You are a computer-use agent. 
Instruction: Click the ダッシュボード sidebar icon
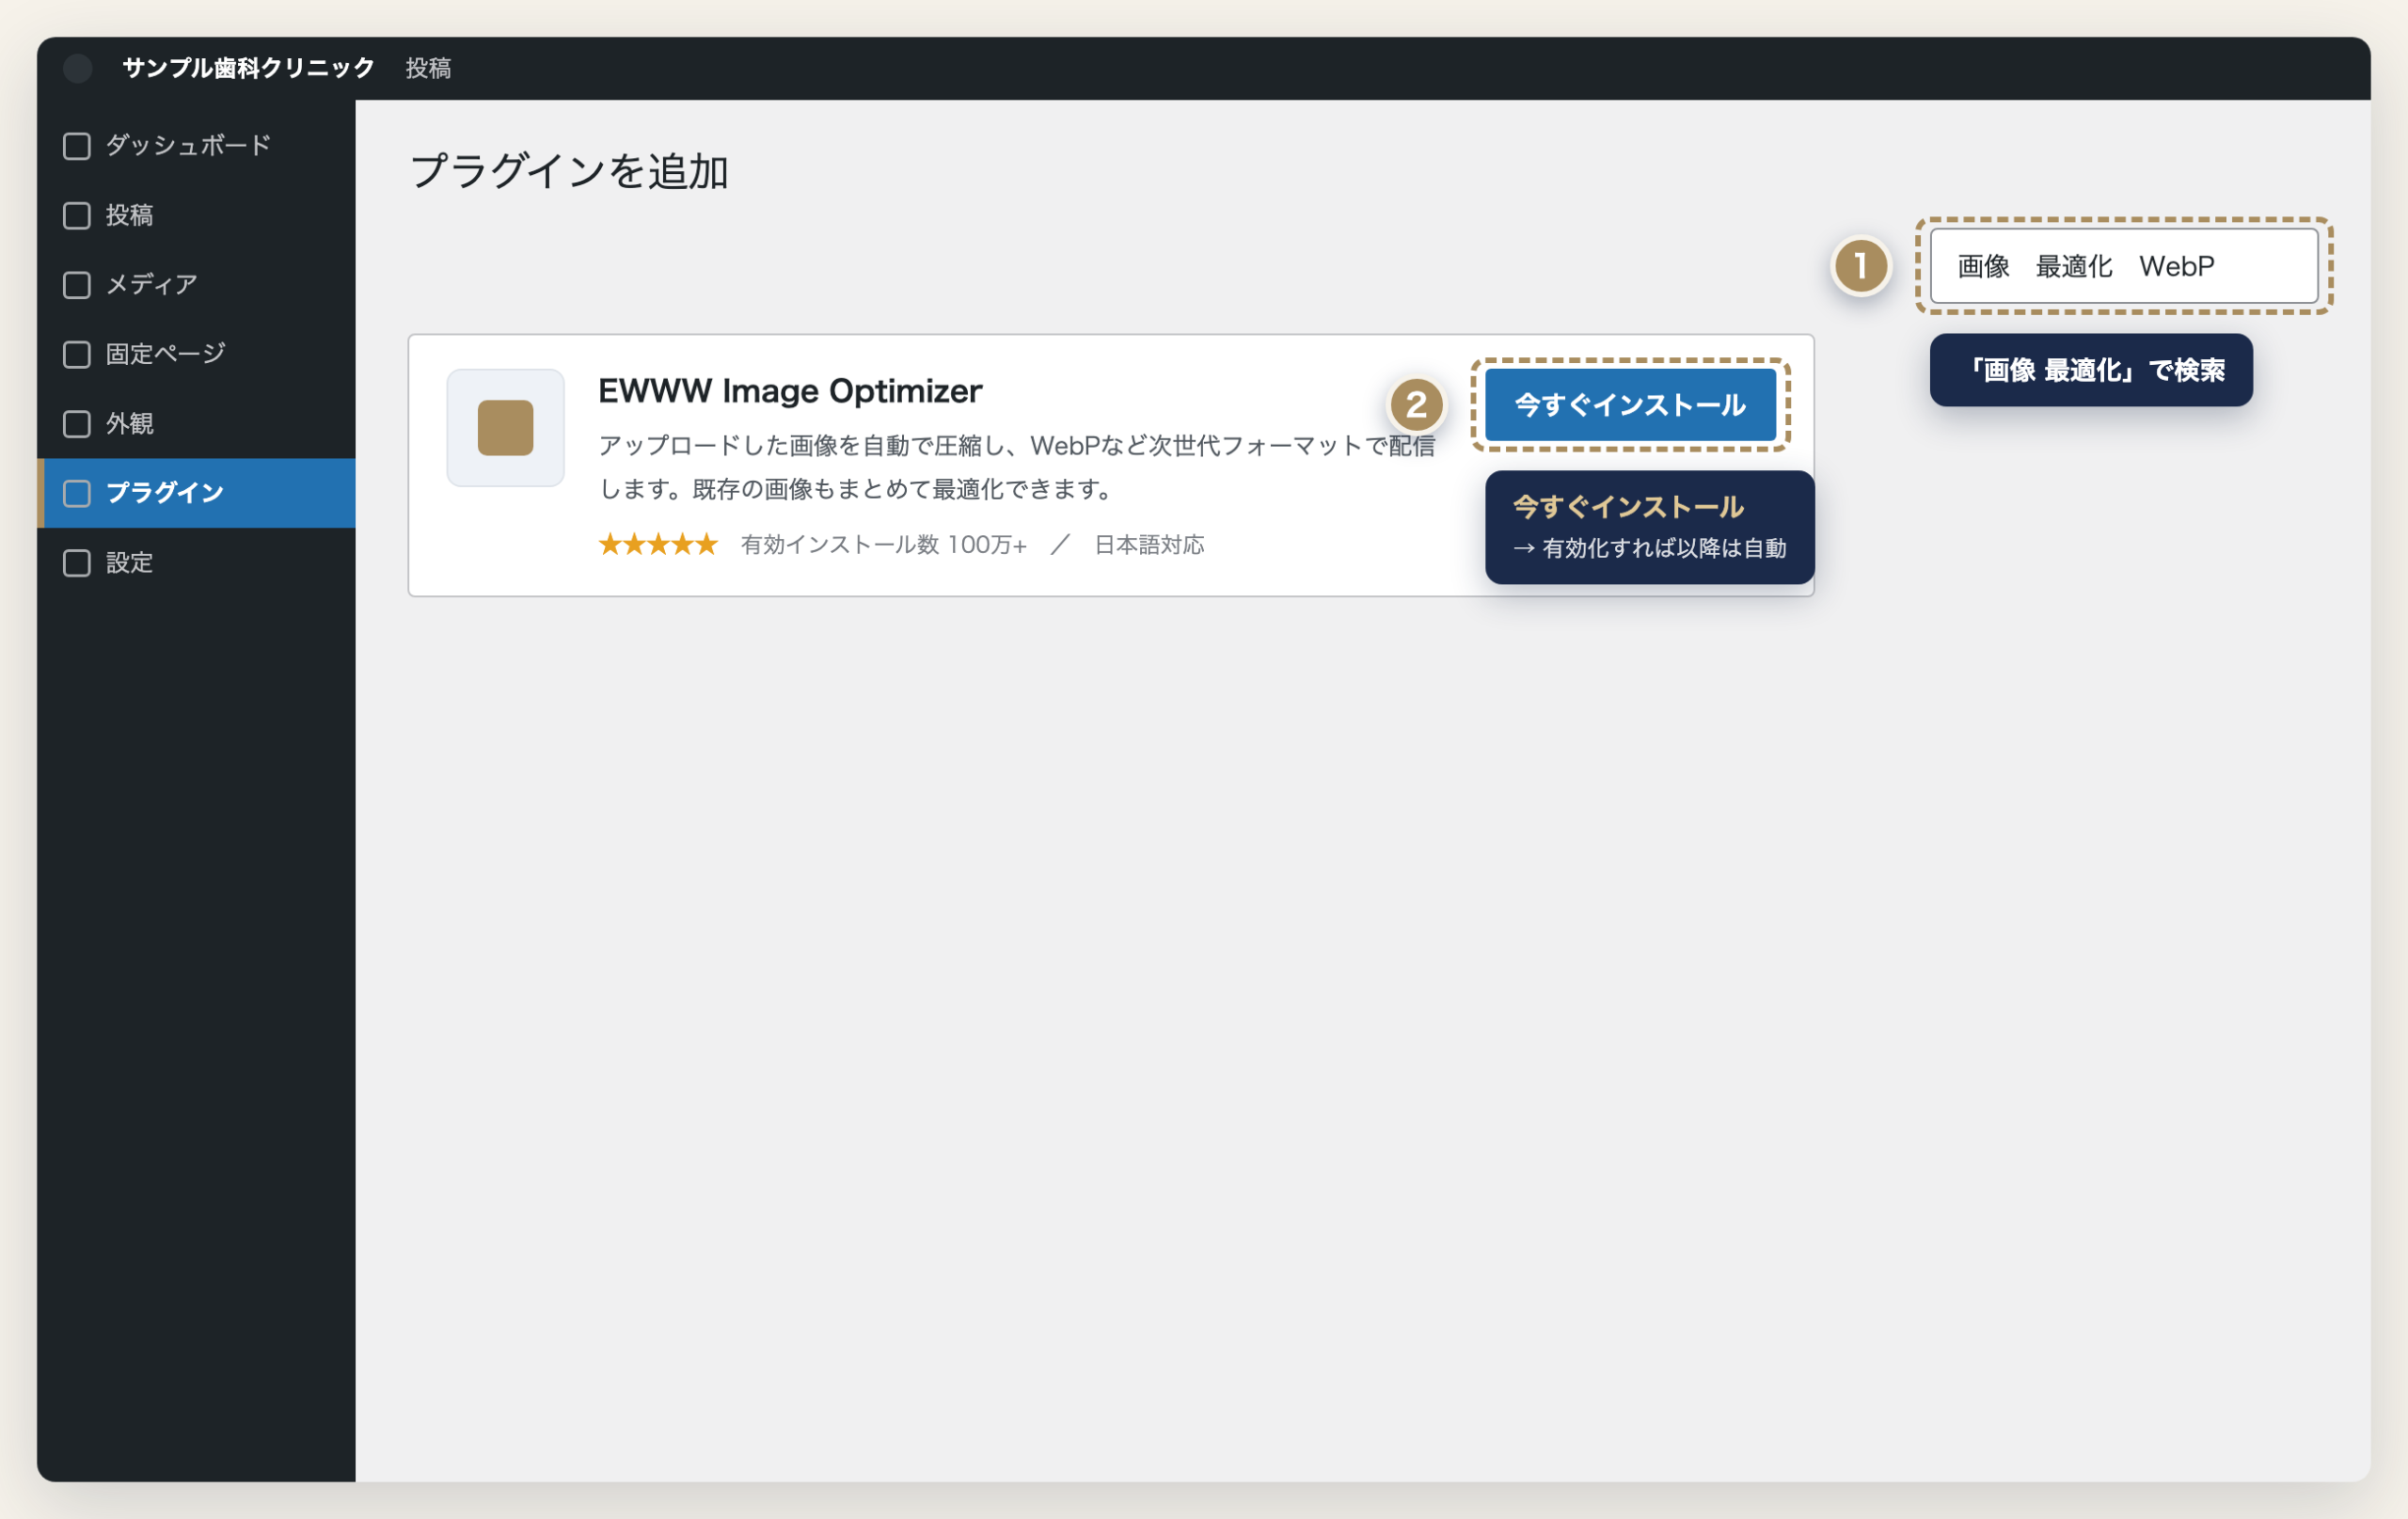[77, 146]
